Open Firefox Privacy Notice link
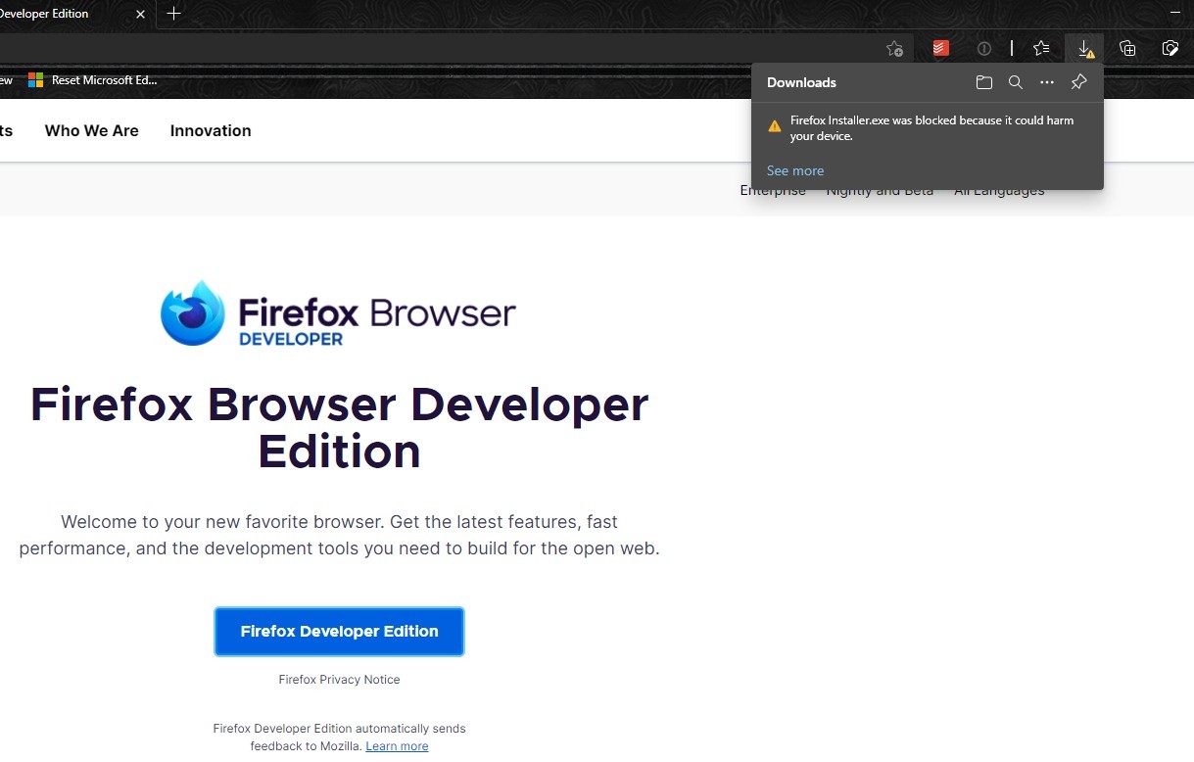 [x=339, y=680]
